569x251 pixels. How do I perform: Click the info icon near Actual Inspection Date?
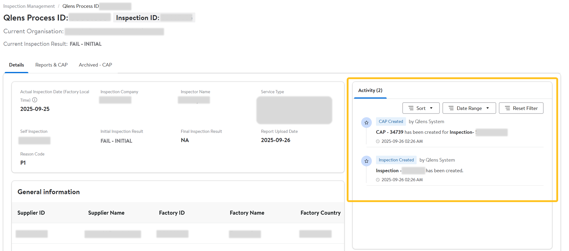35,100
